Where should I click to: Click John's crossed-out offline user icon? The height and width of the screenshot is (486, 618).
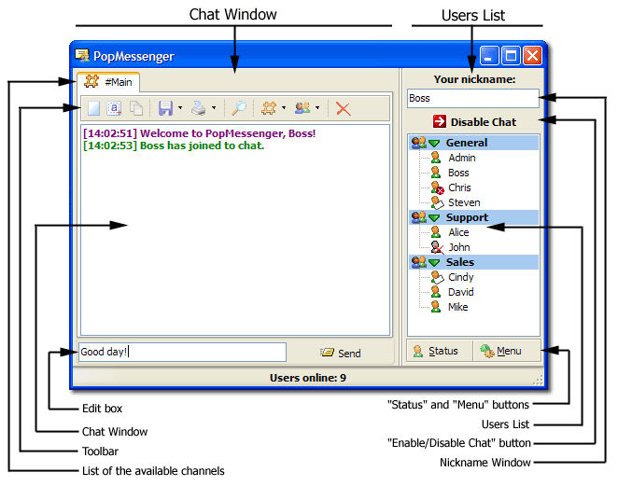pyautogui.click(x=437, y=247)
